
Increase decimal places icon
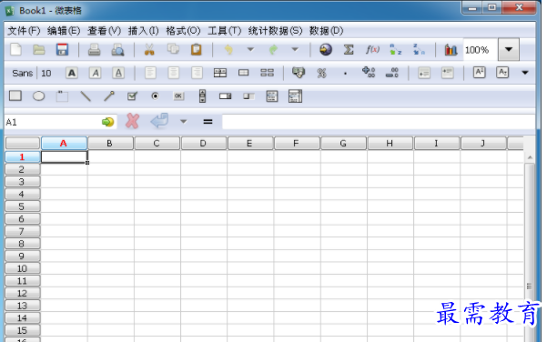pyautogui.click(x=369, y=73)
